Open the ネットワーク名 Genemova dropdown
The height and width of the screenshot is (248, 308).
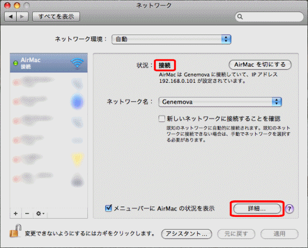[220, 102]
